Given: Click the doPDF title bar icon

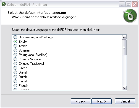Looking at the screenshot, I should tap(4, 4).
